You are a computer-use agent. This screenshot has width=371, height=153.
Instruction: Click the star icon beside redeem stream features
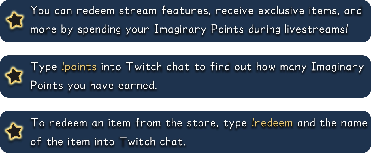tap(15, 21)
